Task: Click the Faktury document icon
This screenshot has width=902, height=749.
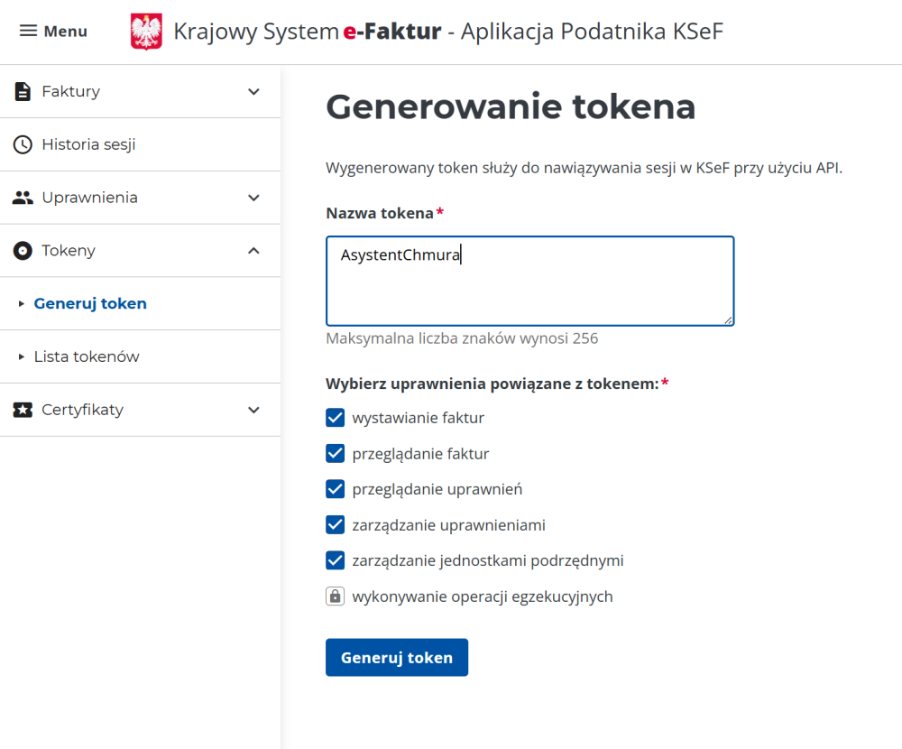Action: tap(23, 91)
